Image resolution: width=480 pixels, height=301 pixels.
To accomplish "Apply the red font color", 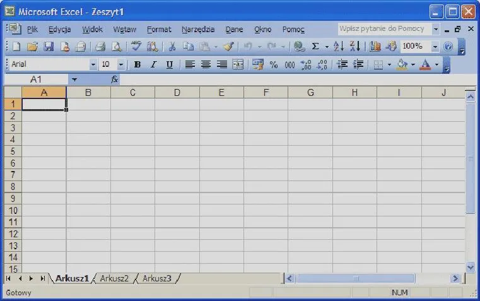I will pos(425,64).
